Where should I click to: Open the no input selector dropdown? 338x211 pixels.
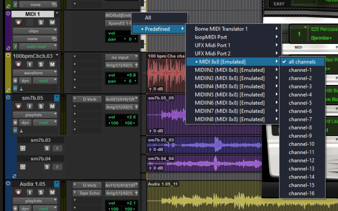(121, 57)
